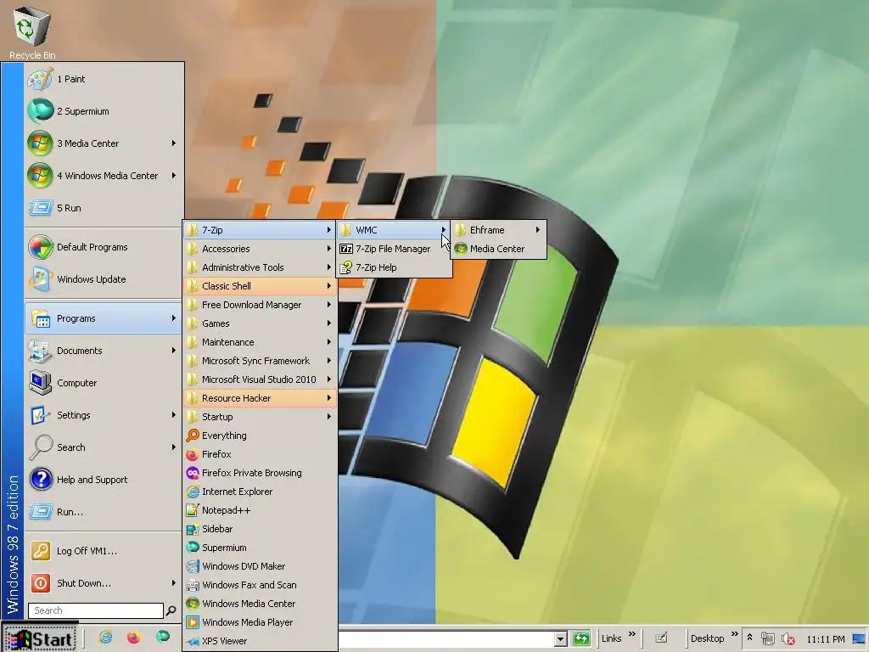
Task: Open 7-Zip Help
Action: coord(394,267)
